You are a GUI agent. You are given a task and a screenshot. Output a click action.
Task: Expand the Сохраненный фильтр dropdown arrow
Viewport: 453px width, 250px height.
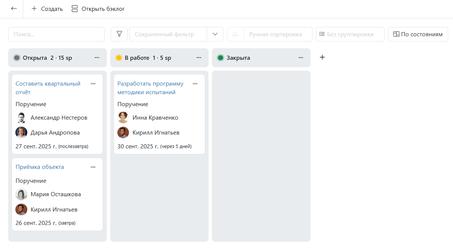[x=215, y=34]
